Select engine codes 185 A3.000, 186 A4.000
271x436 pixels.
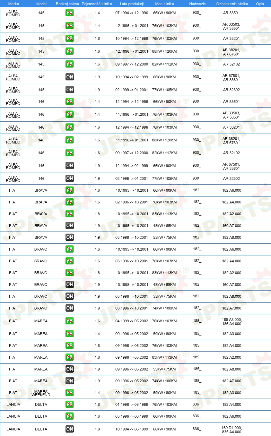[232, 321]
